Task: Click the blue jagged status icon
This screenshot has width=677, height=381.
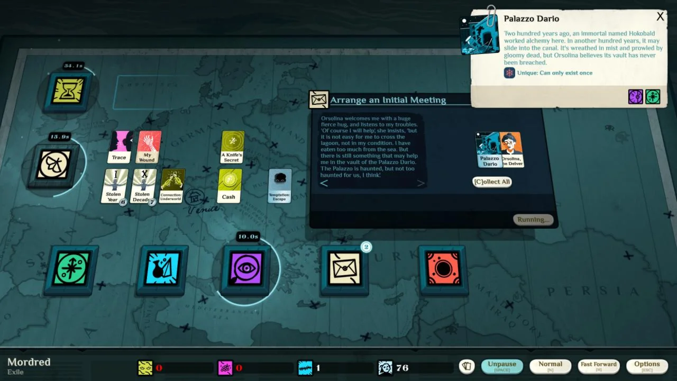Action: tap(305, 367)
